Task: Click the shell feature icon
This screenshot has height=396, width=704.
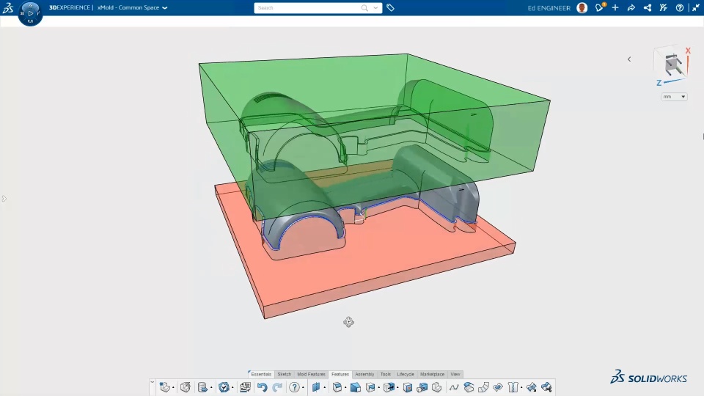Action: coord(437,387)
